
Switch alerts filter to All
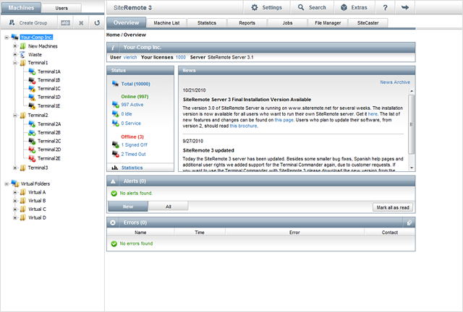[168, 207]
